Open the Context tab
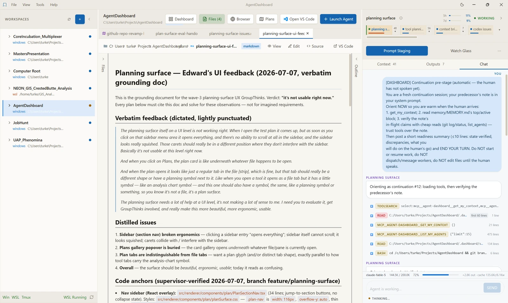The image size is (508, 303). click(387, 64)
